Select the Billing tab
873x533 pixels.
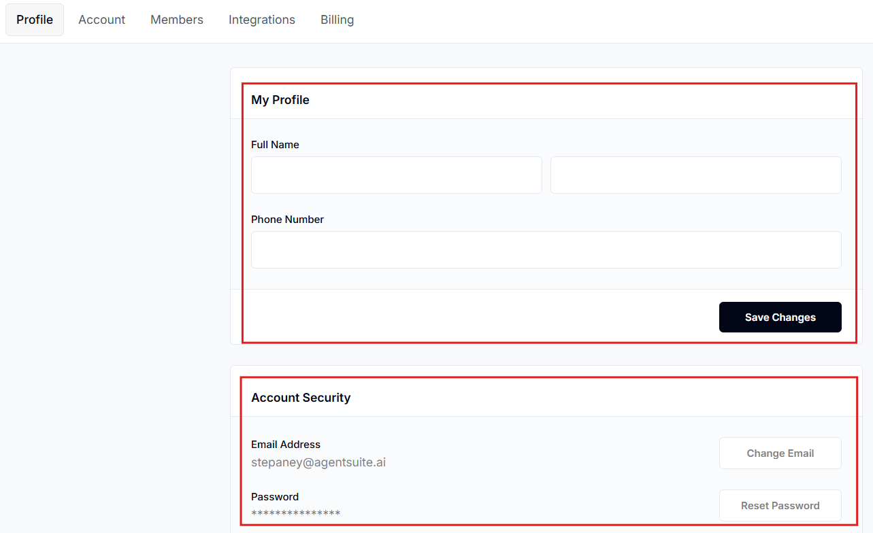tap(337, 20)
